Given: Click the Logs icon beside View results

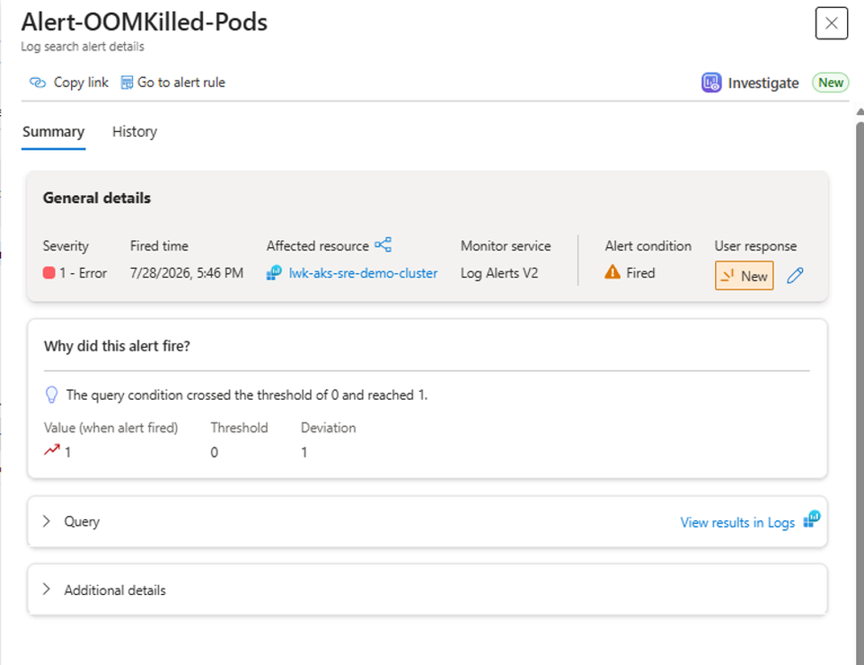Looking at the screenshot, I should point(811,519).
